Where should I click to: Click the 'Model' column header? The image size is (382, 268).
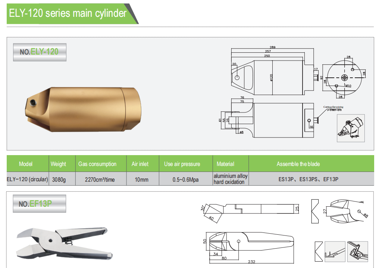click(26, 164)
